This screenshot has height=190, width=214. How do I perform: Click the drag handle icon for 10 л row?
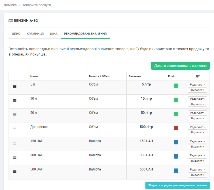(x=15, y=101)
